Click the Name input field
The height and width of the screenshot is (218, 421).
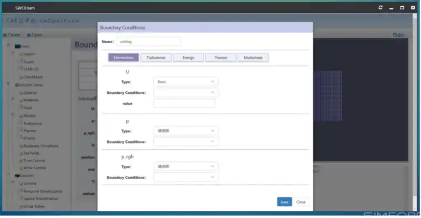point(148,42)
